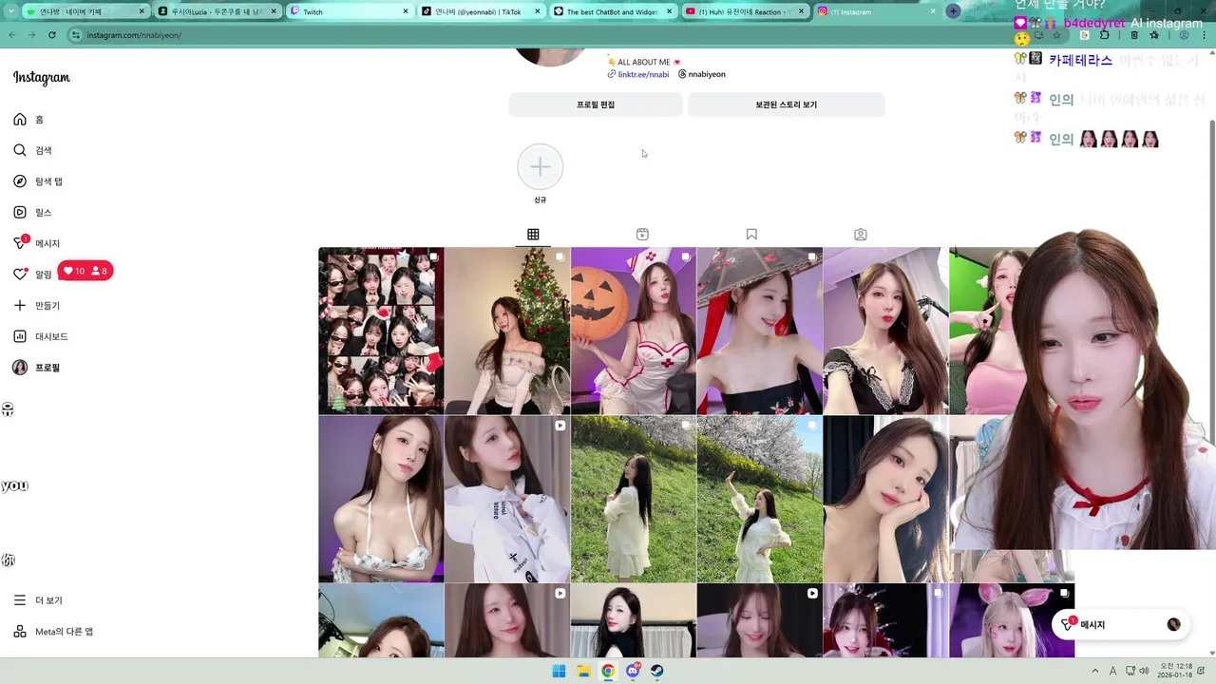The height and width of the screenshot is (684, 1216).
Task: Click the 보관된 스토리 보기 button
Action: tap(787, 104)
